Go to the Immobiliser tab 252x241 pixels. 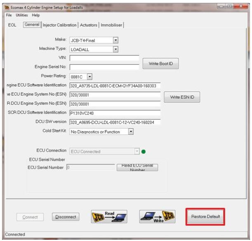111,25
